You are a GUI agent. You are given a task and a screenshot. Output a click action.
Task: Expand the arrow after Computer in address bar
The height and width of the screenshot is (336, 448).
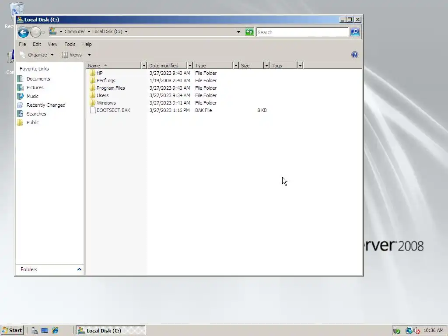89,31
